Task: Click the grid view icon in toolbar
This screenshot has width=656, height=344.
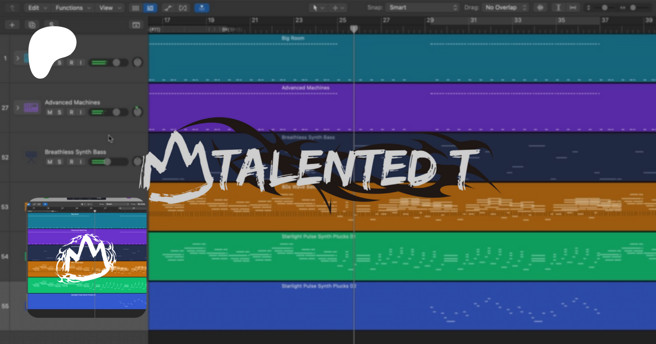Action: [x=136, y=8]
